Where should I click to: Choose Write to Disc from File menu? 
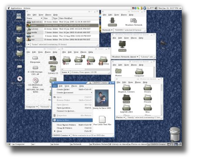[73, 120]
